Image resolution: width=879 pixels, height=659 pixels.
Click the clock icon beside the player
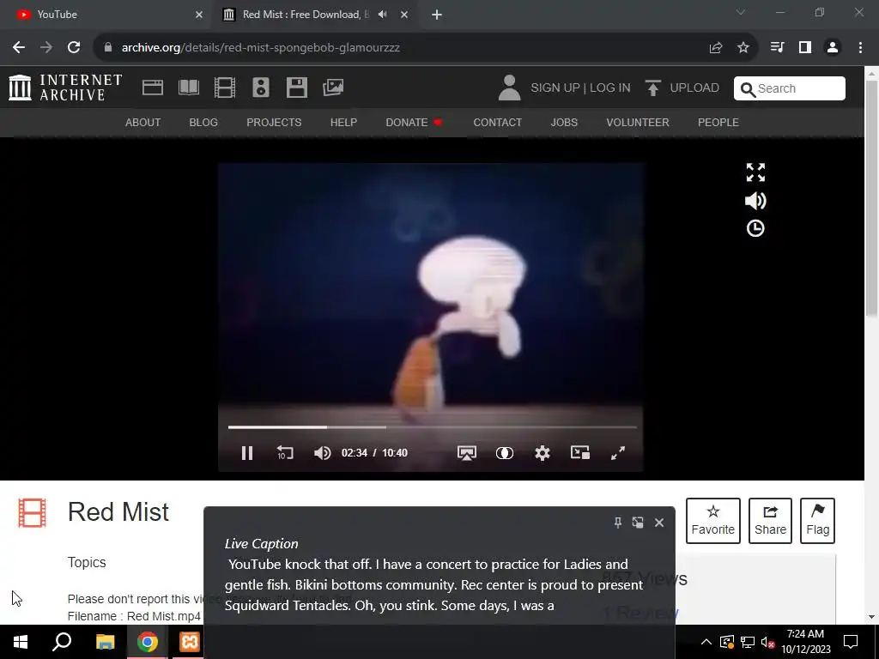755,228
